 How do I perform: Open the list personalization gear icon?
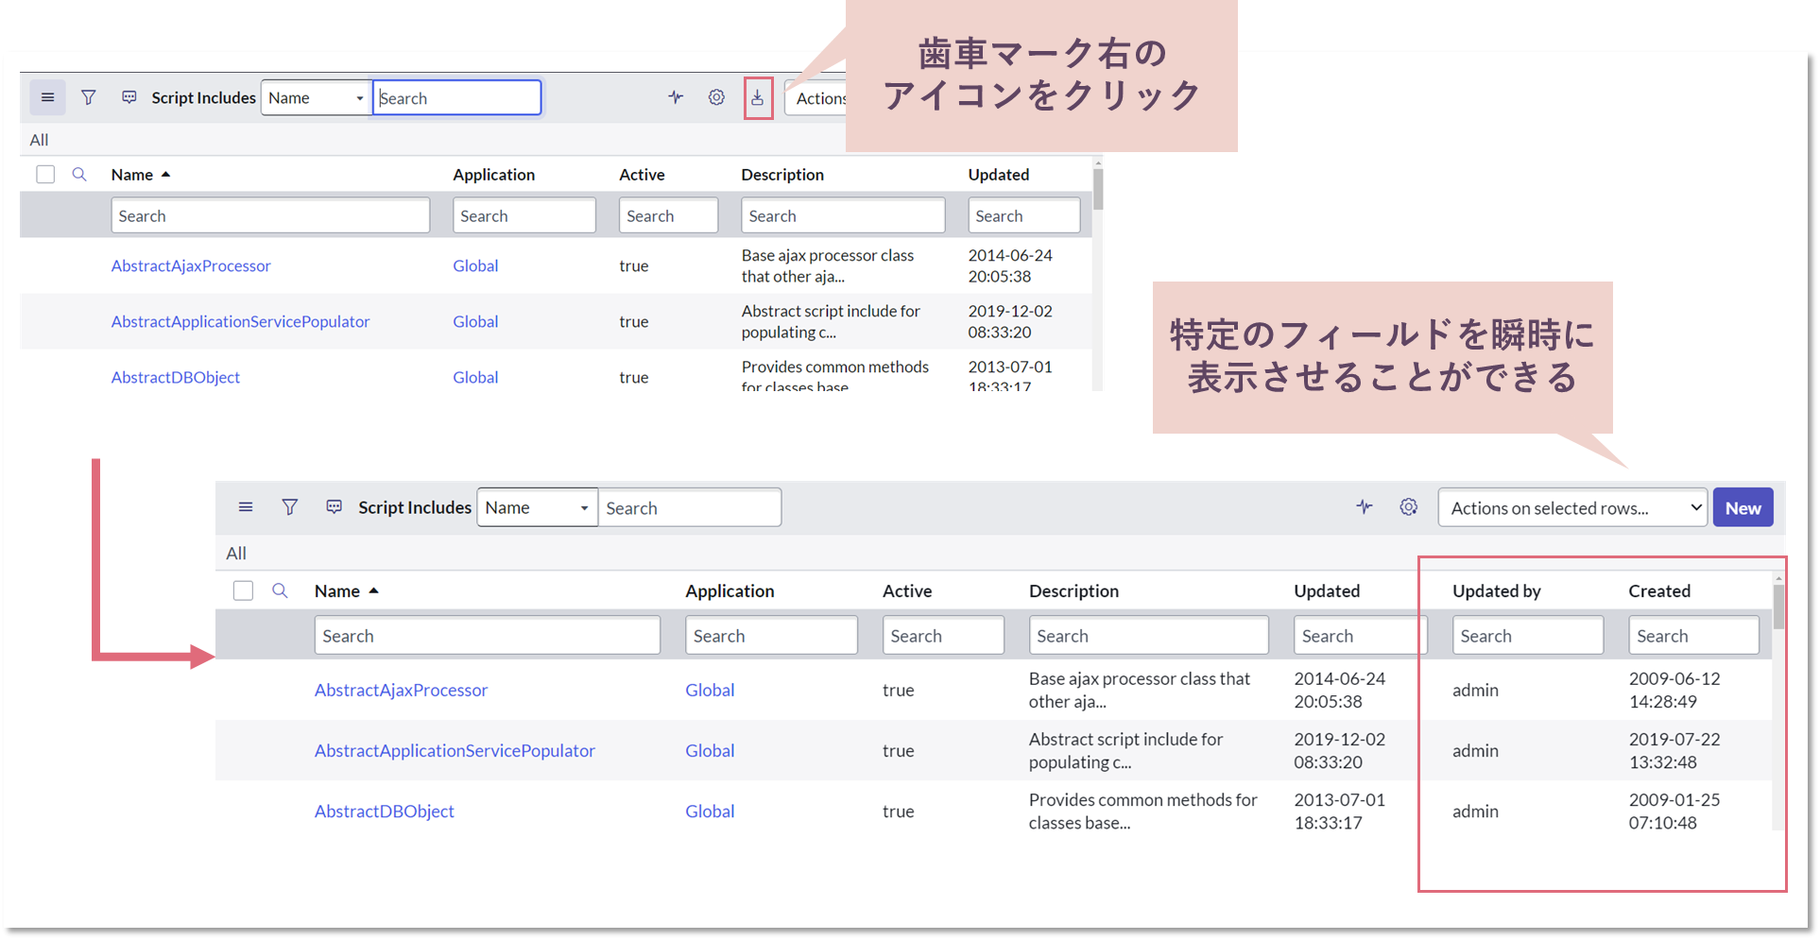(x=715, y=97)
